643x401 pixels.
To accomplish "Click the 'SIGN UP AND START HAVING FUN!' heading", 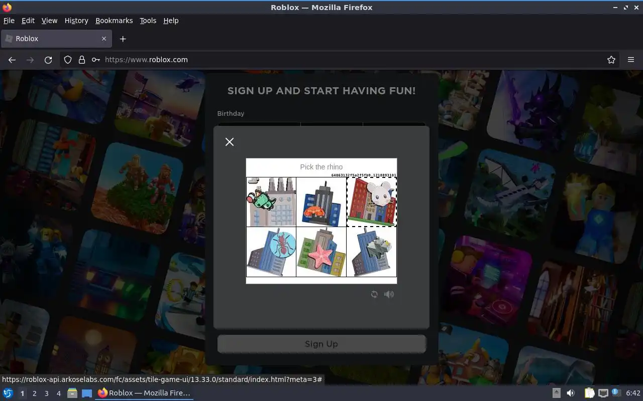I will tap(321, 91).
